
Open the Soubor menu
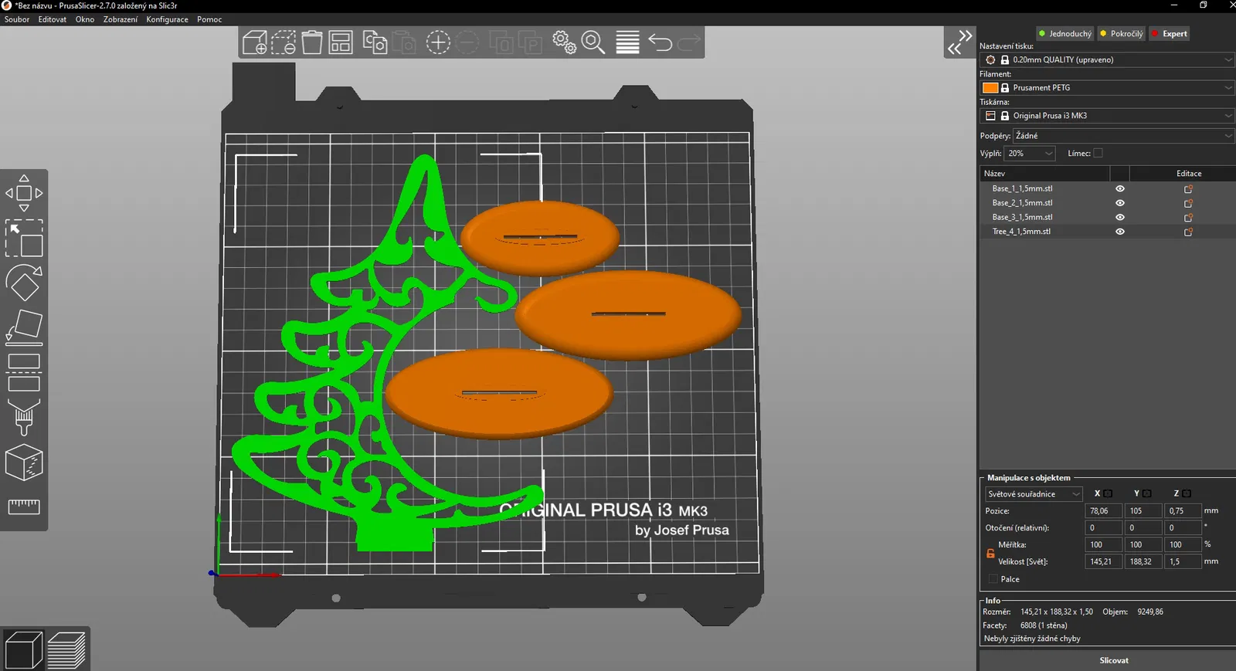tap(17, 19)
